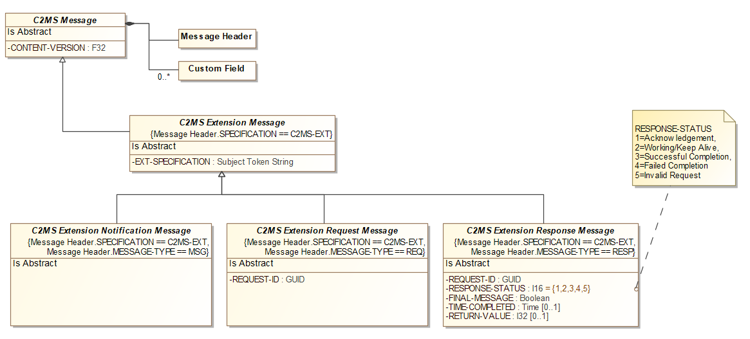
Task: Select the C2MS Extension Notification Message title
Action: (x=111, y=230)
